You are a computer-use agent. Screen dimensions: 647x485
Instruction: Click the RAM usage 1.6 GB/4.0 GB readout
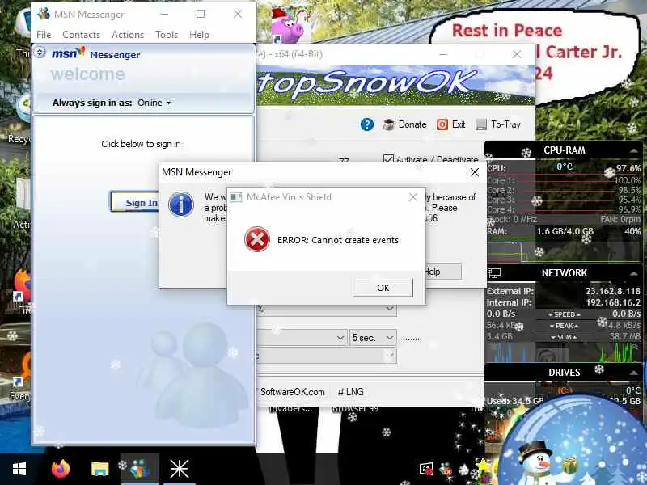[565, 231]
